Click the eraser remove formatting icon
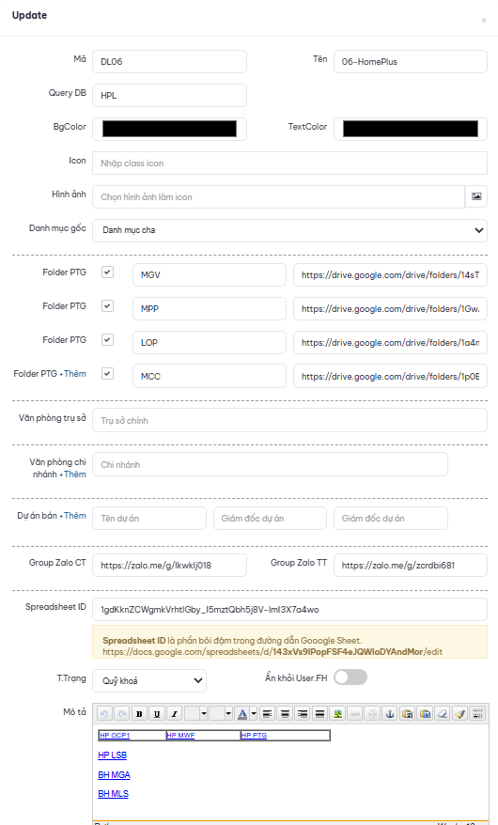Screen dimensions: 498x825 click(443, 713)
